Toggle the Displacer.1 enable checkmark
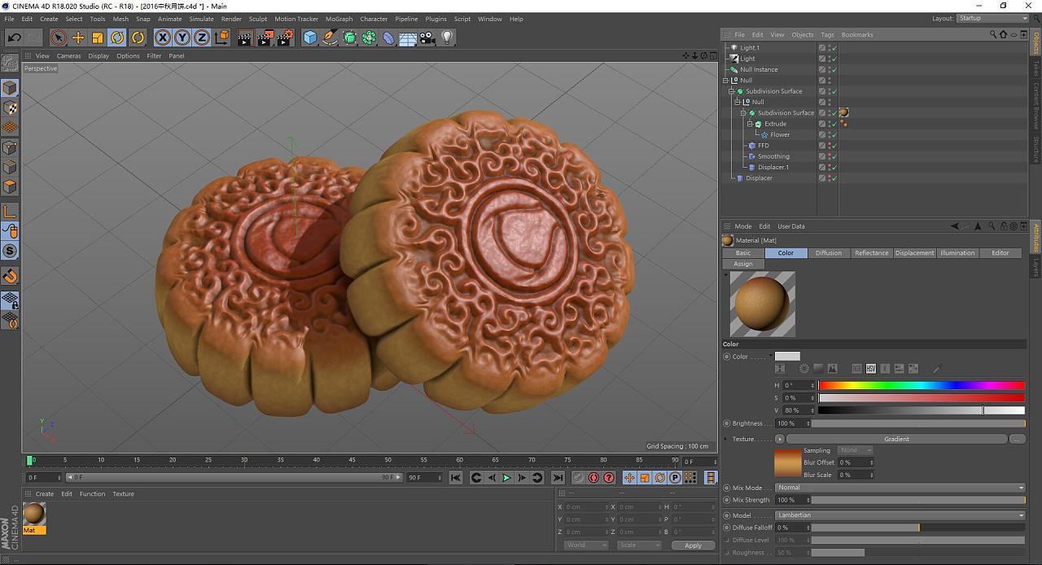Viewport: 1042px width, 565px height. 834,168
